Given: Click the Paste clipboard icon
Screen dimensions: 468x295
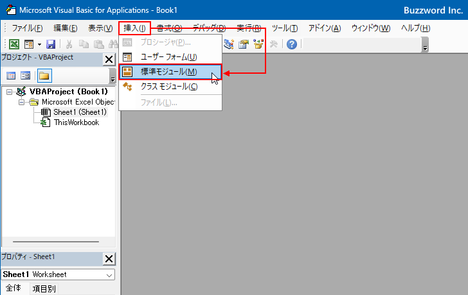Looking at the screenshot, I should tap(98, 44).
